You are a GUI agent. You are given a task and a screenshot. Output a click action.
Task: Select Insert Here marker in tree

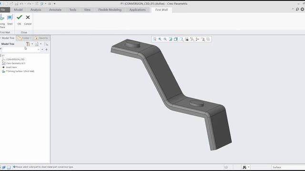[11, 67]
